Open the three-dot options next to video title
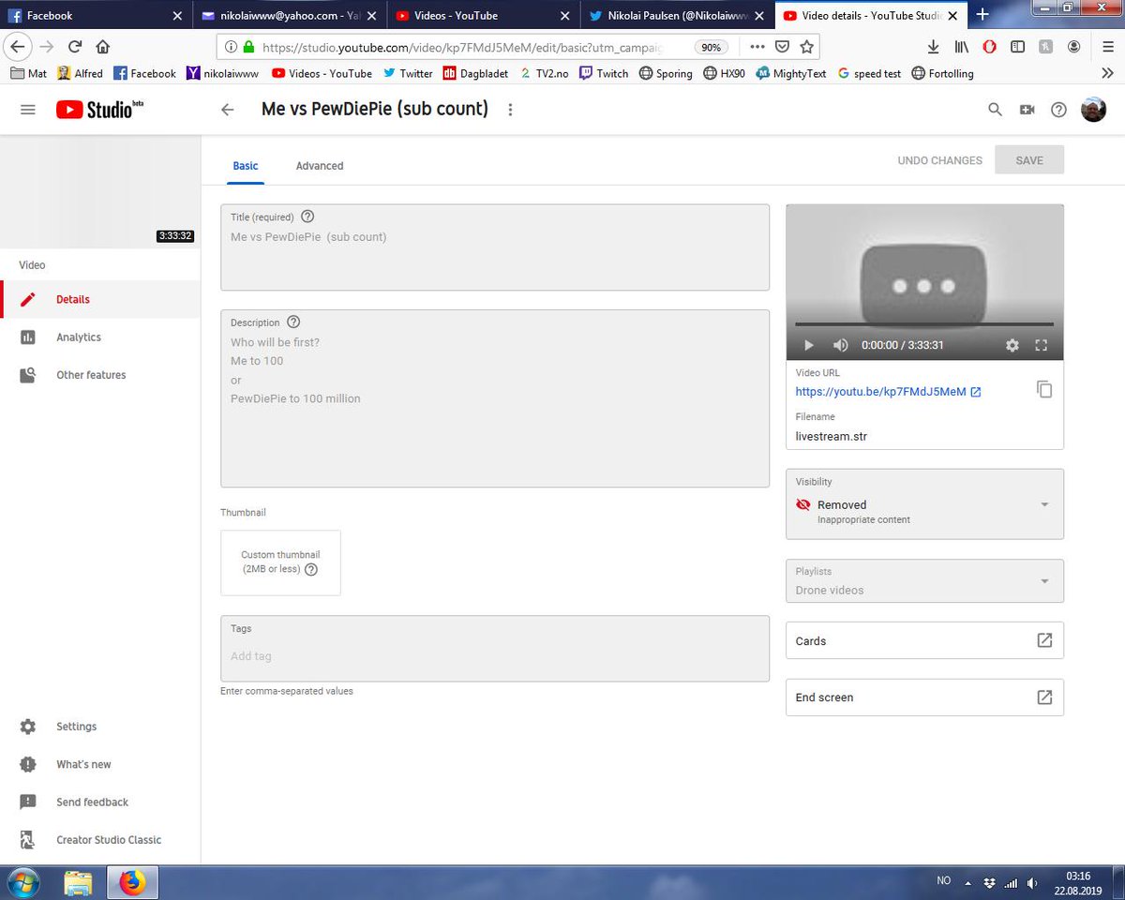The height and width of the screenshot is (900, 1125). [511, 110]
